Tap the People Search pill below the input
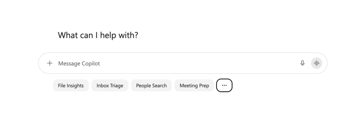 151,85
